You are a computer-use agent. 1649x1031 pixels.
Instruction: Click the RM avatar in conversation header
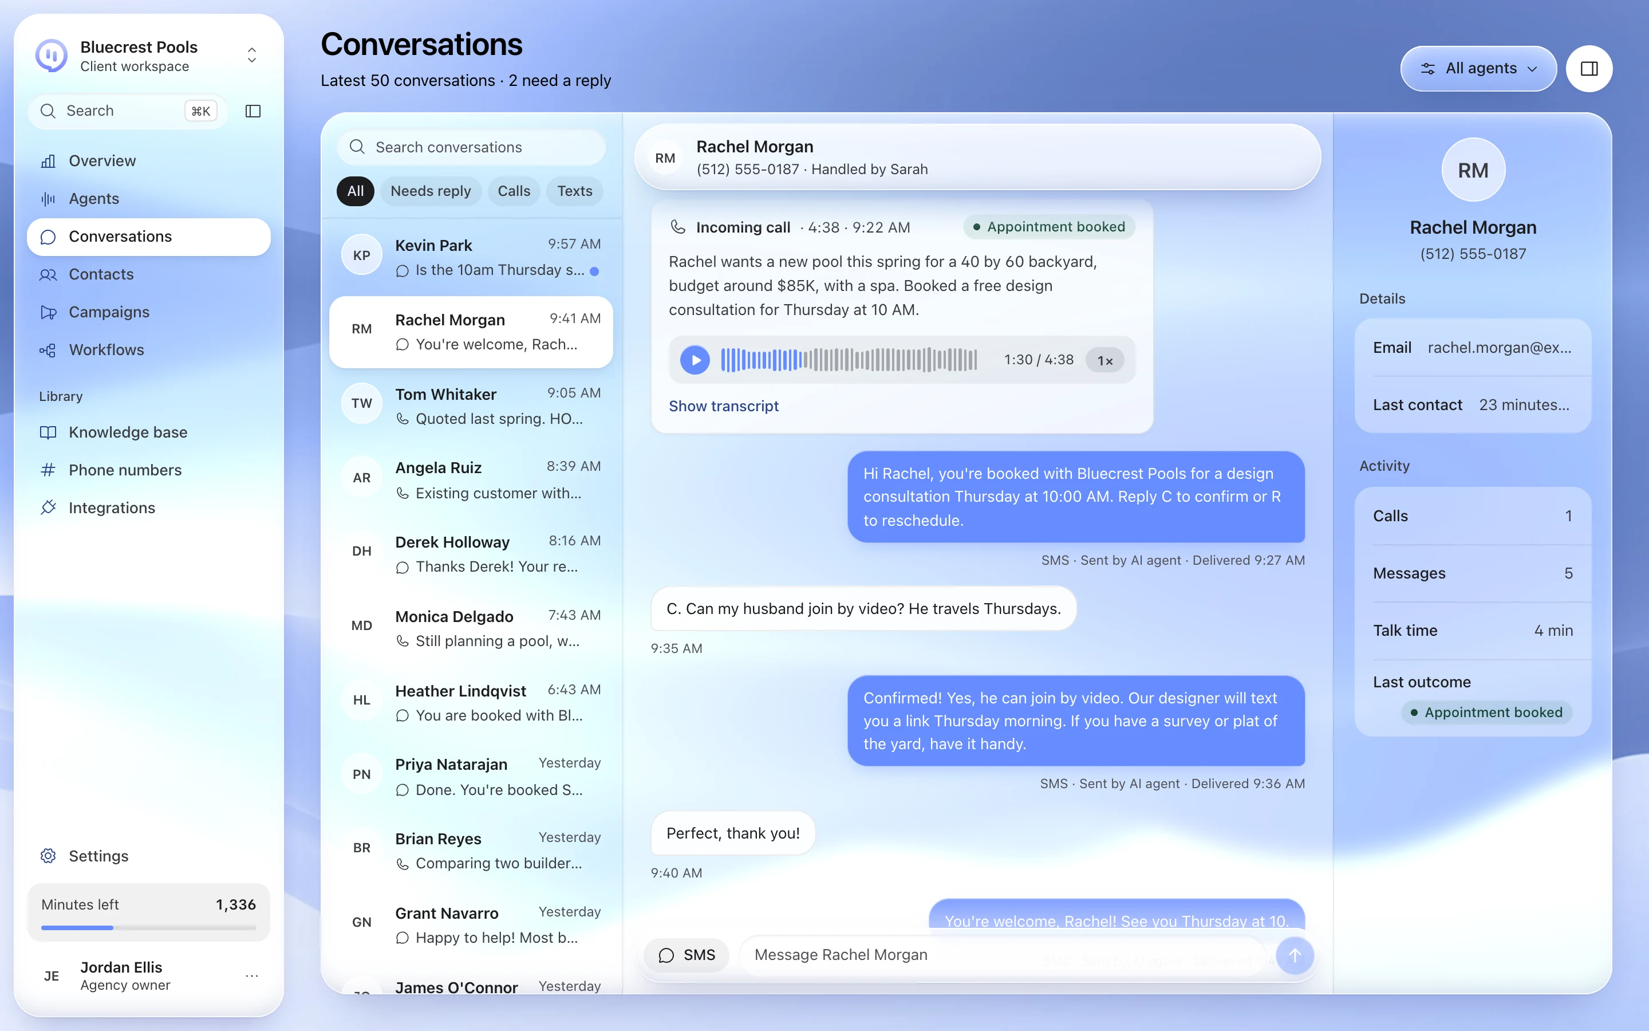[x=665, y=158]
